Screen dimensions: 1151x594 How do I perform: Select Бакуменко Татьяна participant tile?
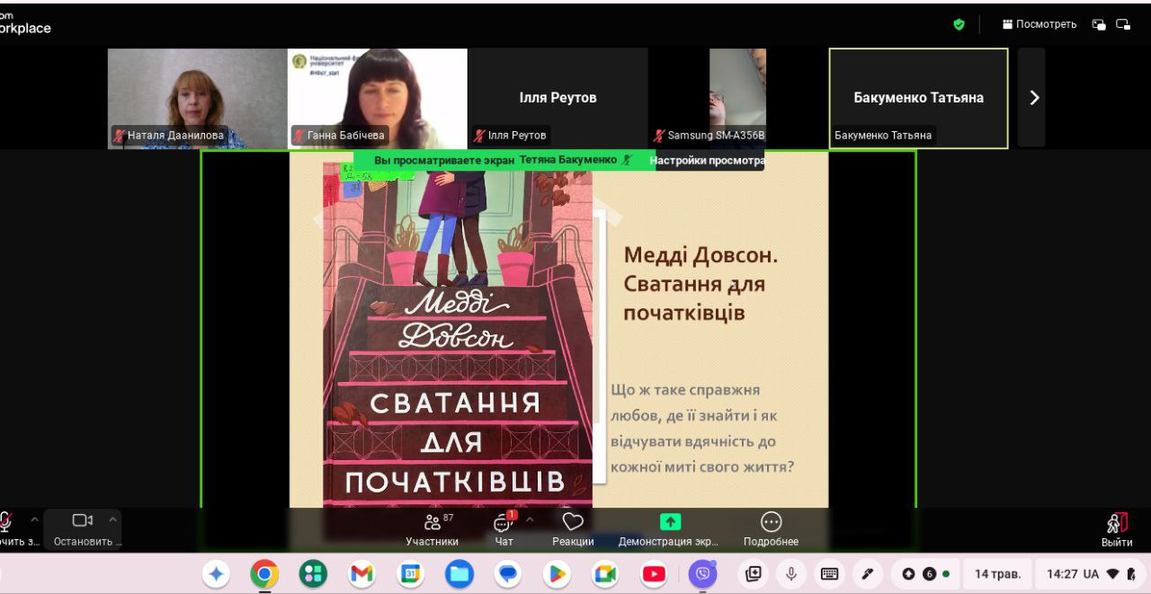[918, 98]
